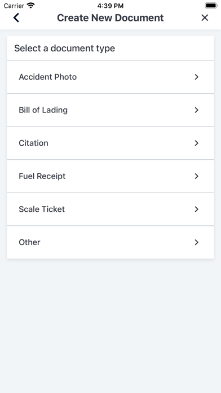
Task: Tap the 4:39 PM clock
Action: 111,6
